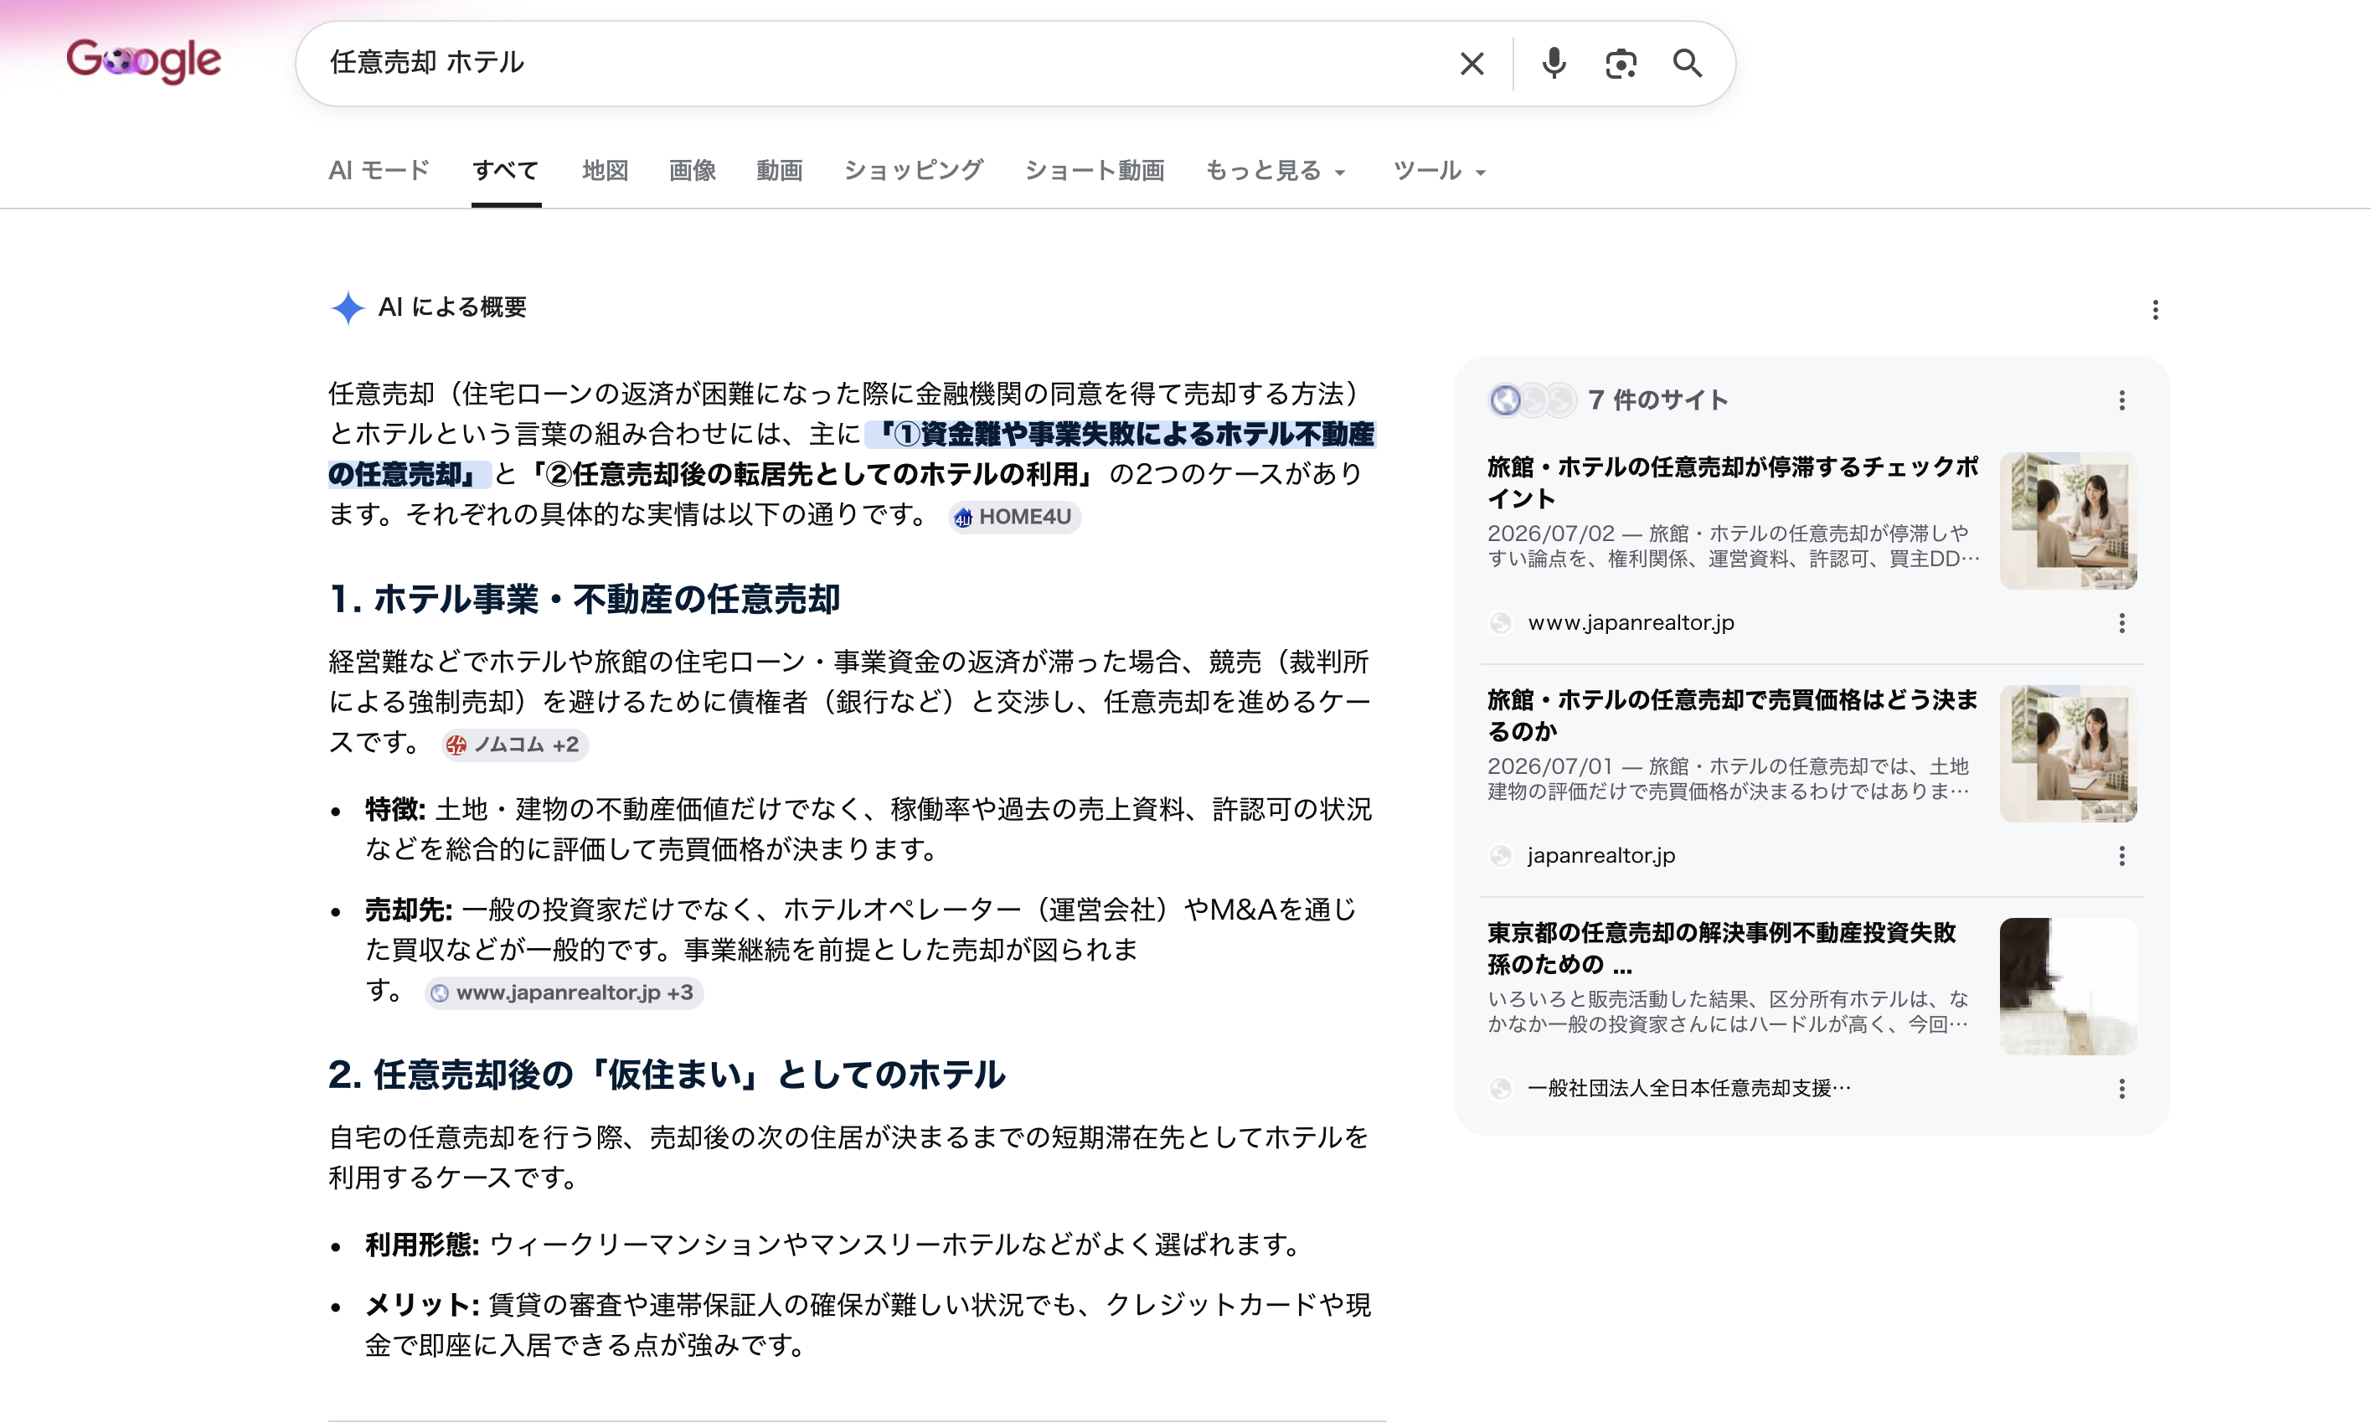2371x1428 pixels.
Task: Open the ショート動画 tab
Action: [x=1094, y=170]
